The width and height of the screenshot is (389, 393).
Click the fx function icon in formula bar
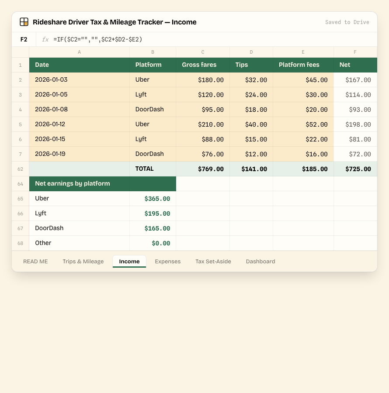[45, 39]
